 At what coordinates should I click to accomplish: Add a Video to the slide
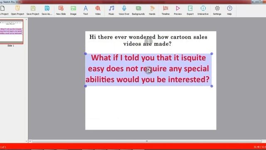(98, 10)
